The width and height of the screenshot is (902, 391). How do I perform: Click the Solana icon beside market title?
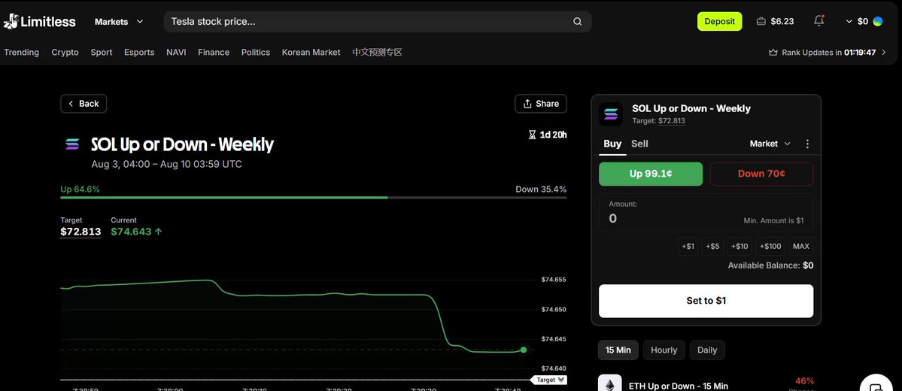pos(72,144)
